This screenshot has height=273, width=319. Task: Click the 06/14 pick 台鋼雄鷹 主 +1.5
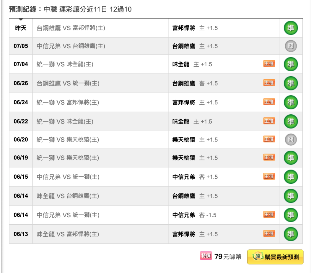coord(195,196)
